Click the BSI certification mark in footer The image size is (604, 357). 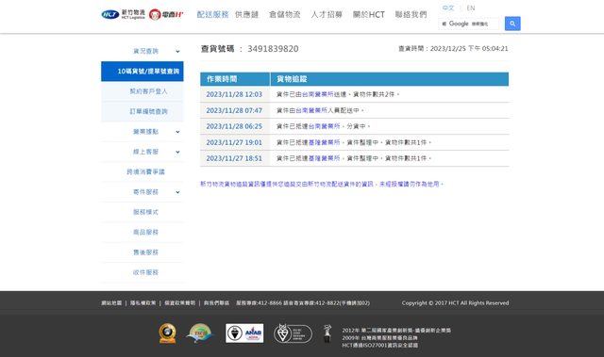[x=293, y=333]
